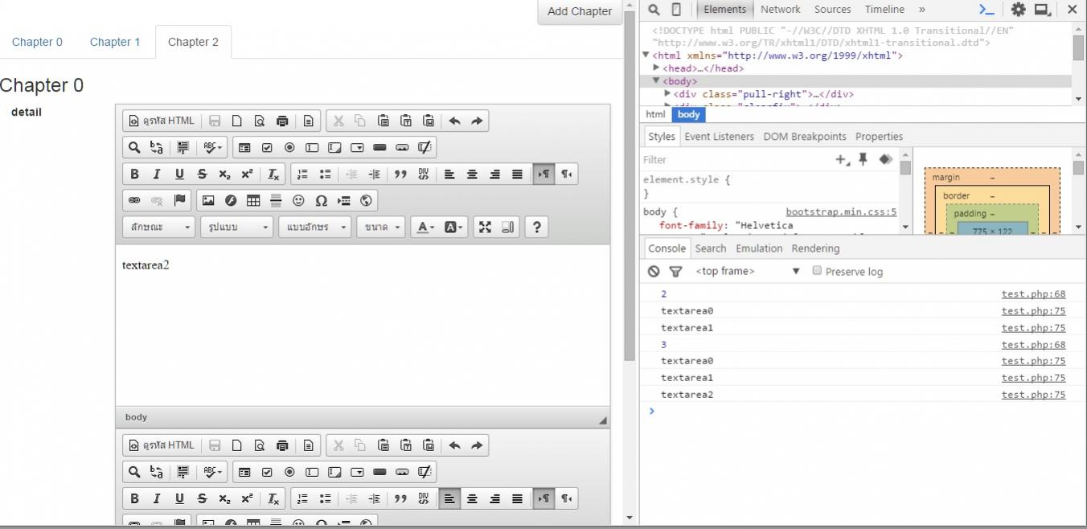Open Find magnifier in top editor toolbar
Image resolution: width=1087 pixels, height=529 pixels.
134,147
